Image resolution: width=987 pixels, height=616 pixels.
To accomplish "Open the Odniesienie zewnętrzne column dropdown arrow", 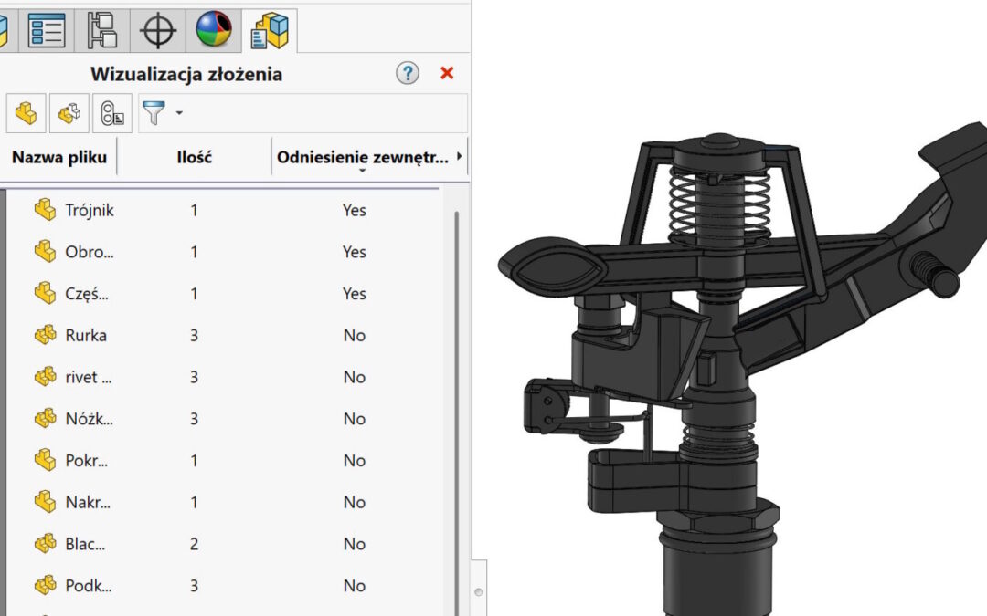I will [x=363, y=171].
